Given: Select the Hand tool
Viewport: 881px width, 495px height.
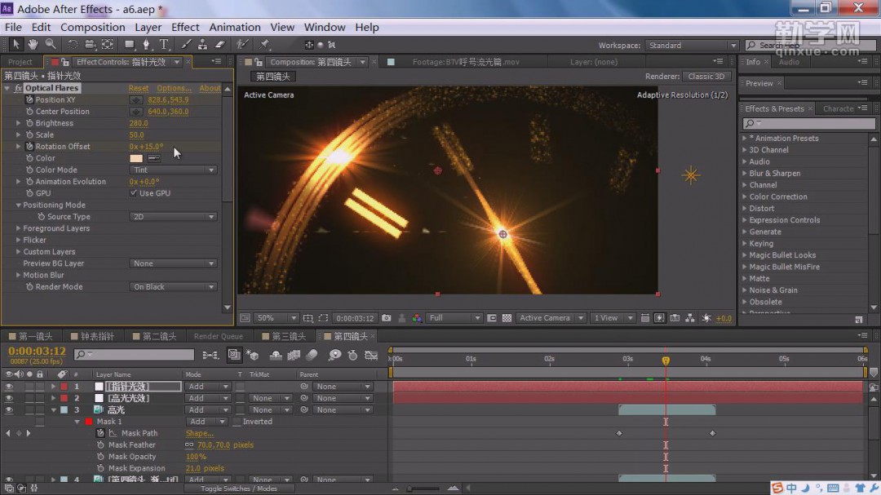Looking at the screenshot, I should [33, 44].
